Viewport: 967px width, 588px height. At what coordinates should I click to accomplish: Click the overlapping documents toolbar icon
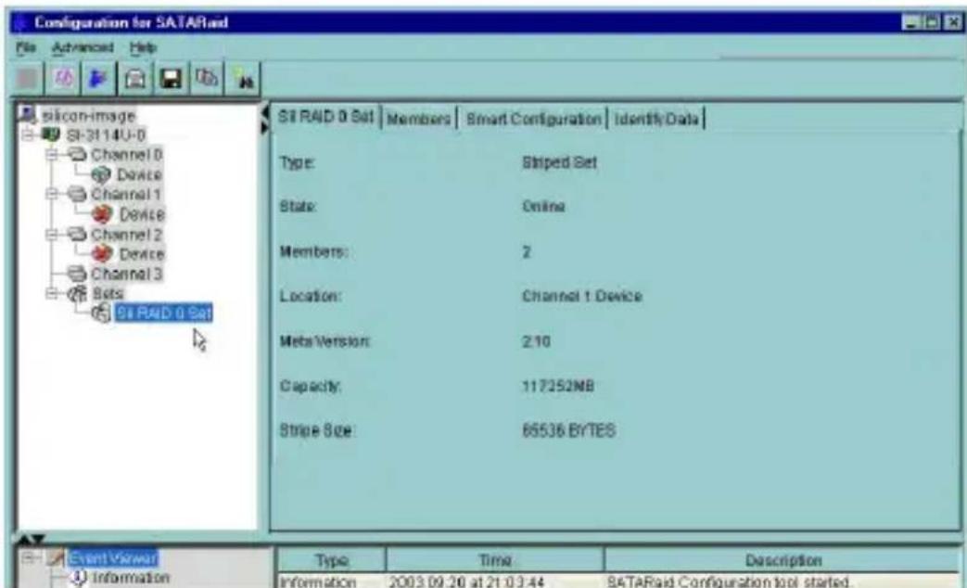(207, 78)
